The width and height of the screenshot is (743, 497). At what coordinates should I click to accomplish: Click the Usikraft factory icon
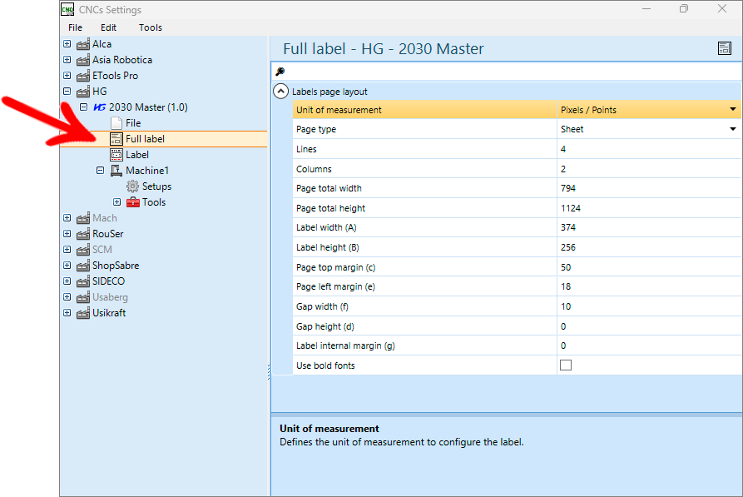coord(83,313)
